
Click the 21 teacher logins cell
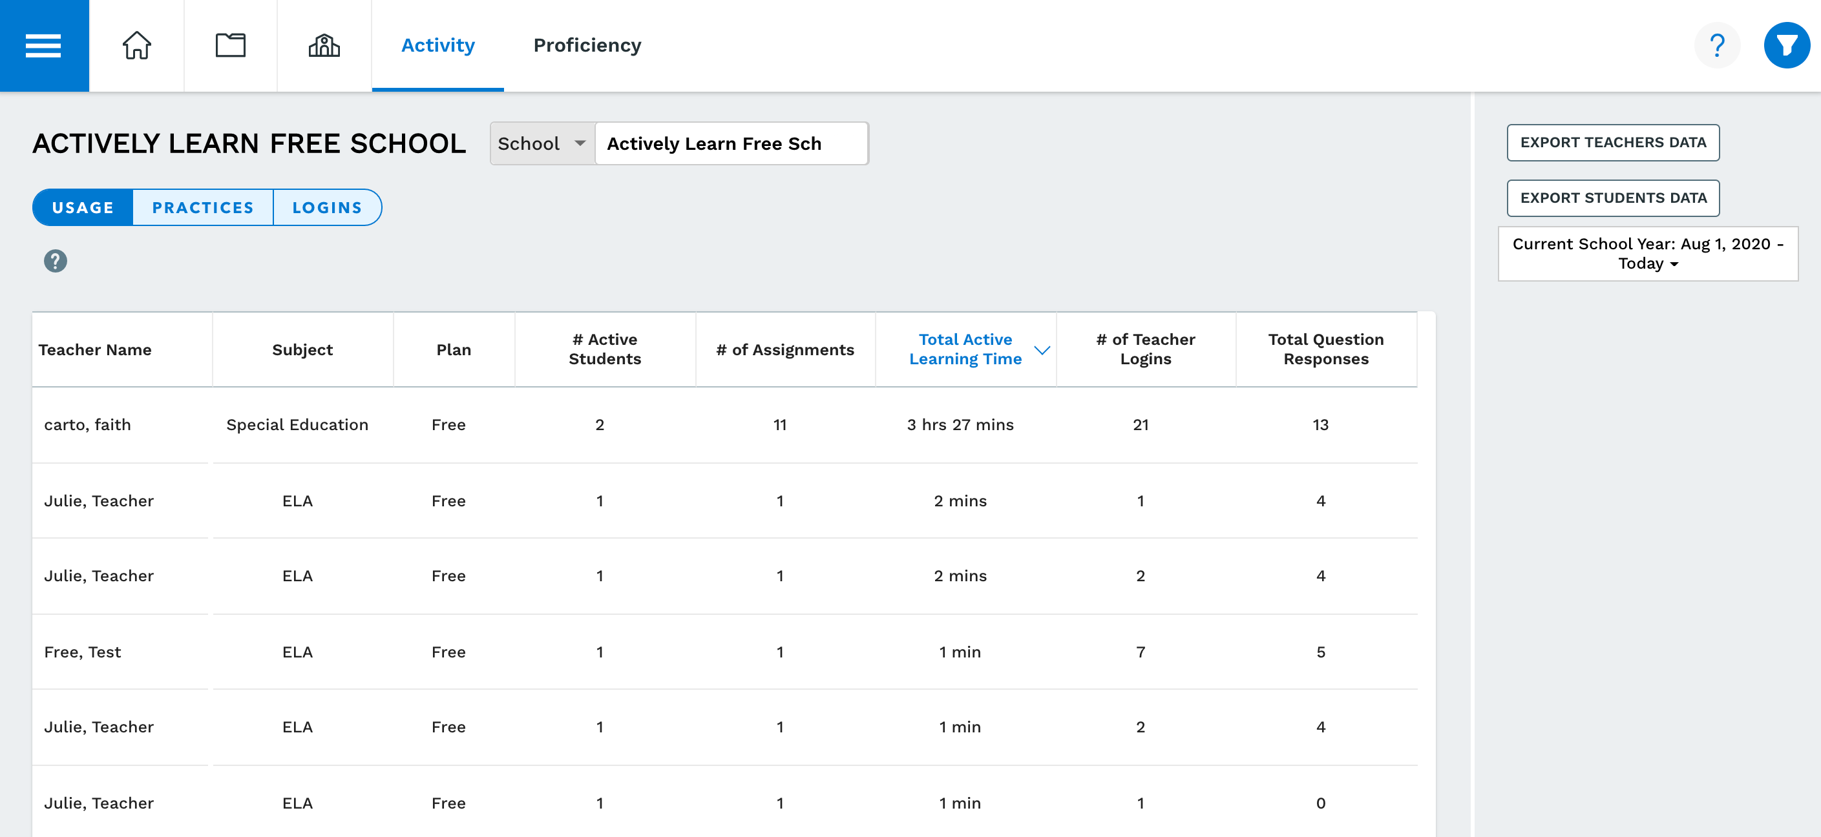tap(1141, 425)
